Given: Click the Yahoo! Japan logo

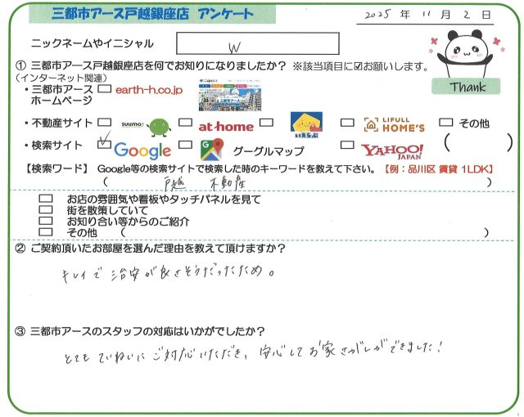Looking at the screenshot, I should (392, 152).
